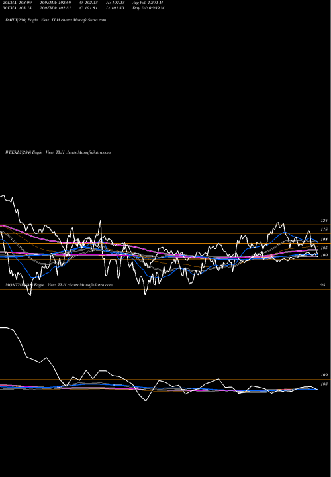Click the MONTHLY Eagle View chart title
This screenshot has width=331, height=477.
coord(59,285)
